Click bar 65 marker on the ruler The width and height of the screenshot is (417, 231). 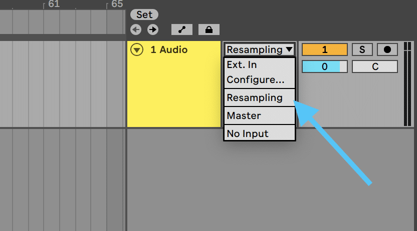coord(117,4)
